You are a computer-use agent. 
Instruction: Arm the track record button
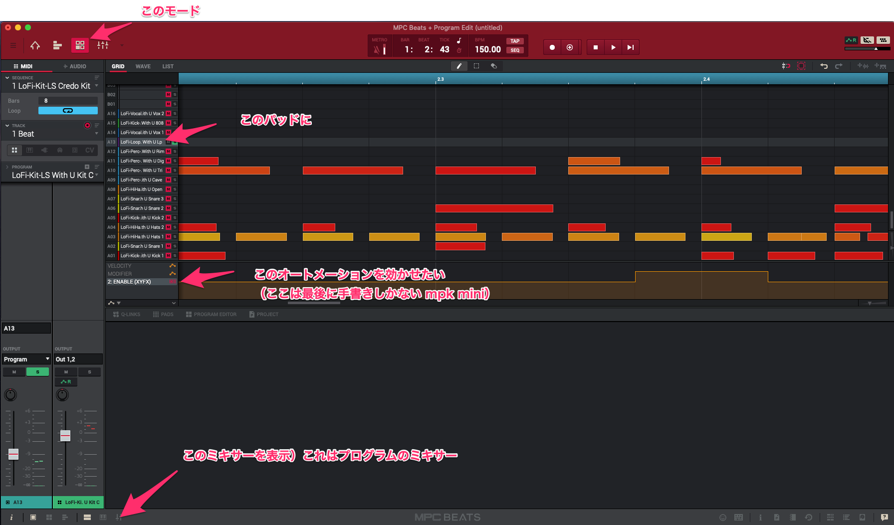(x=88, y=126)
